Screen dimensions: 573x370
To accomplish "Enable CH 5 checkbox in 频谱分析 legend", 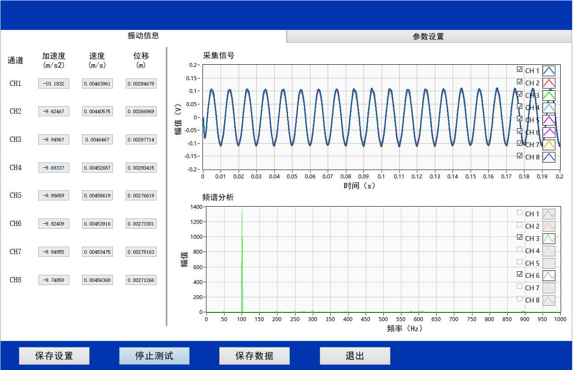I will pyautogui.click(x=520, y=262).
